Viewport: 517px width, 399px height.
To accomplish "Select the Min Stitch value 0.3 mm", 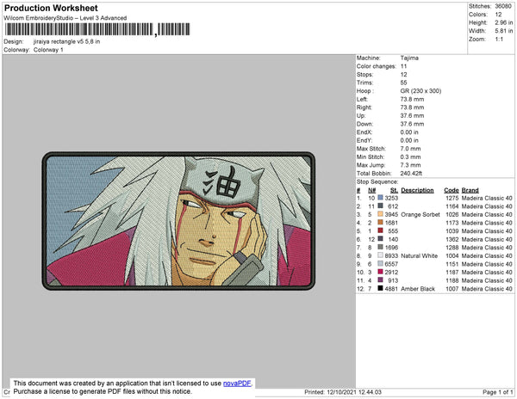I will point(410,157).
